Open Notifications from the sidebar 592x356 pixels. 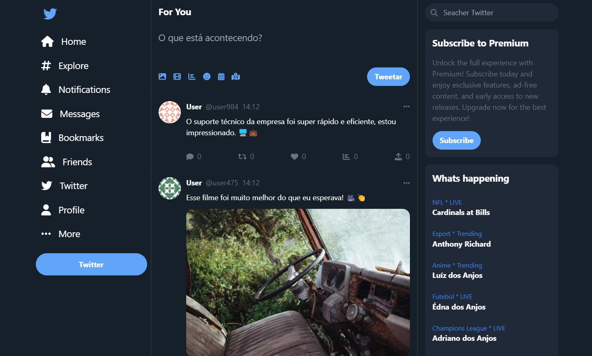76,90
